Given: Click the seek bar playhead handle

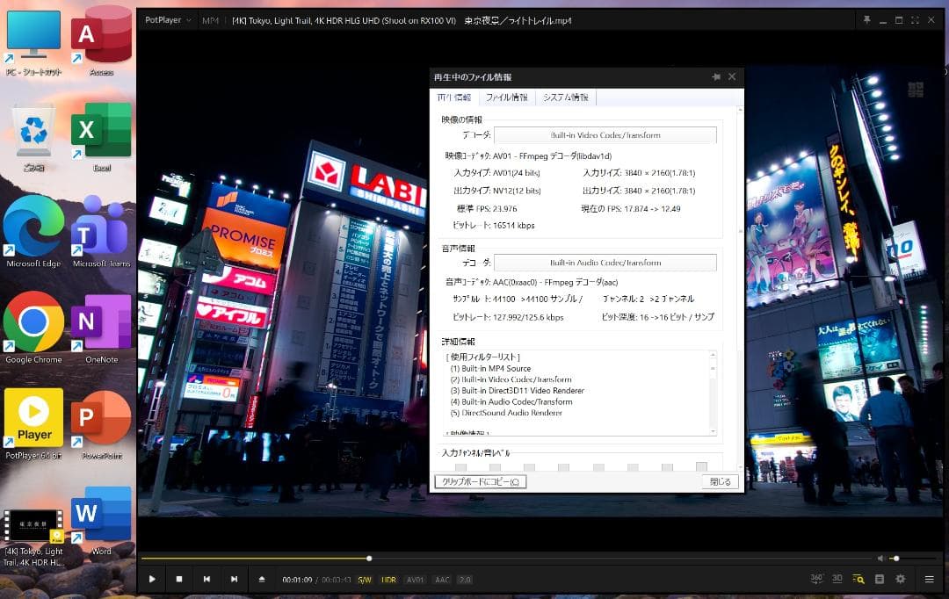Looking at the screenshot, I should [369, 558].
